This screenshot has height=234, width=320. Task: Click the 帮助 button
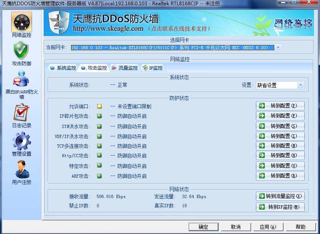click(301, 227)
